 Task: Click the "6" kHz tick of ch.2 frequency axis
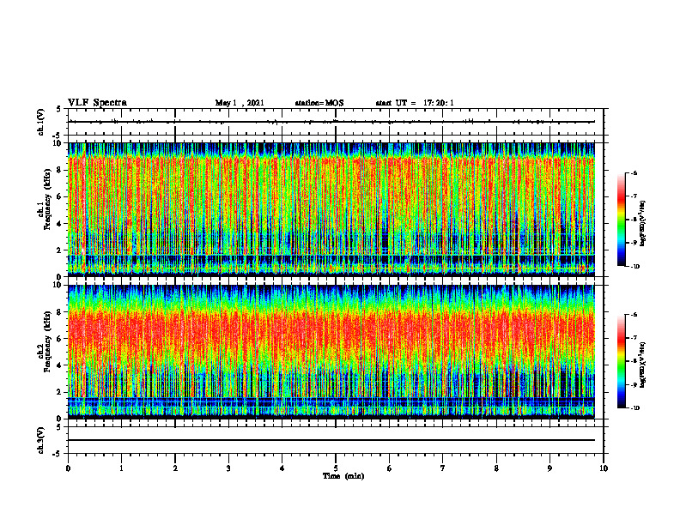click(x=60, y=339)
